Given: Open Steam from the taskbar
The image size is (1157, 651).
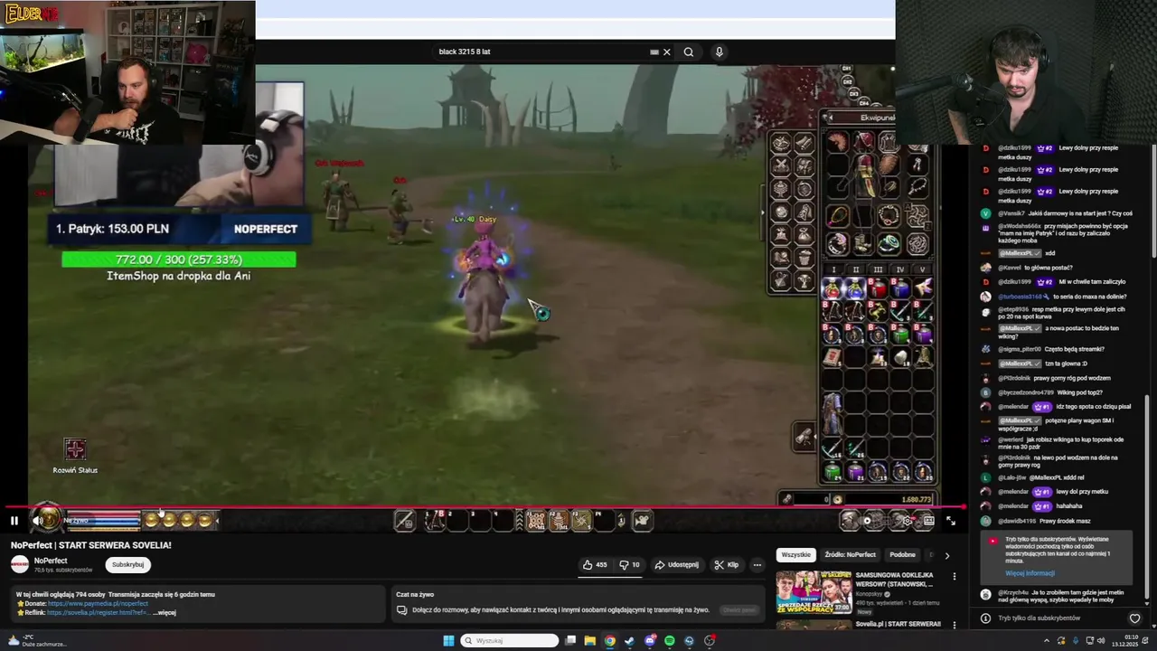Looking at the screenshot, I should [x=630, y=640].
